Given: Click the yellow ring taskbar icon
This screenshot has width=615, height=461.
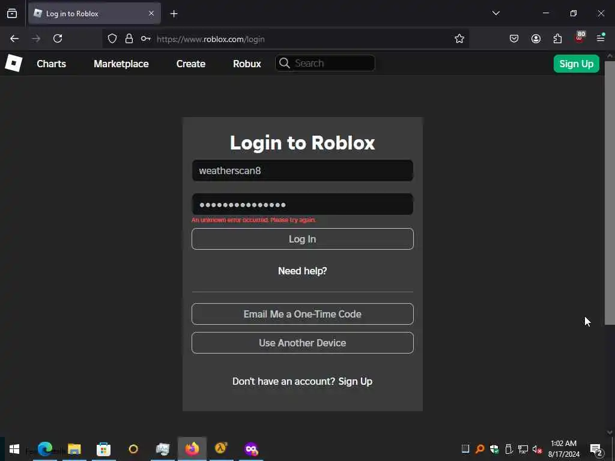Looking at the screenshot, I should [133, 449].
